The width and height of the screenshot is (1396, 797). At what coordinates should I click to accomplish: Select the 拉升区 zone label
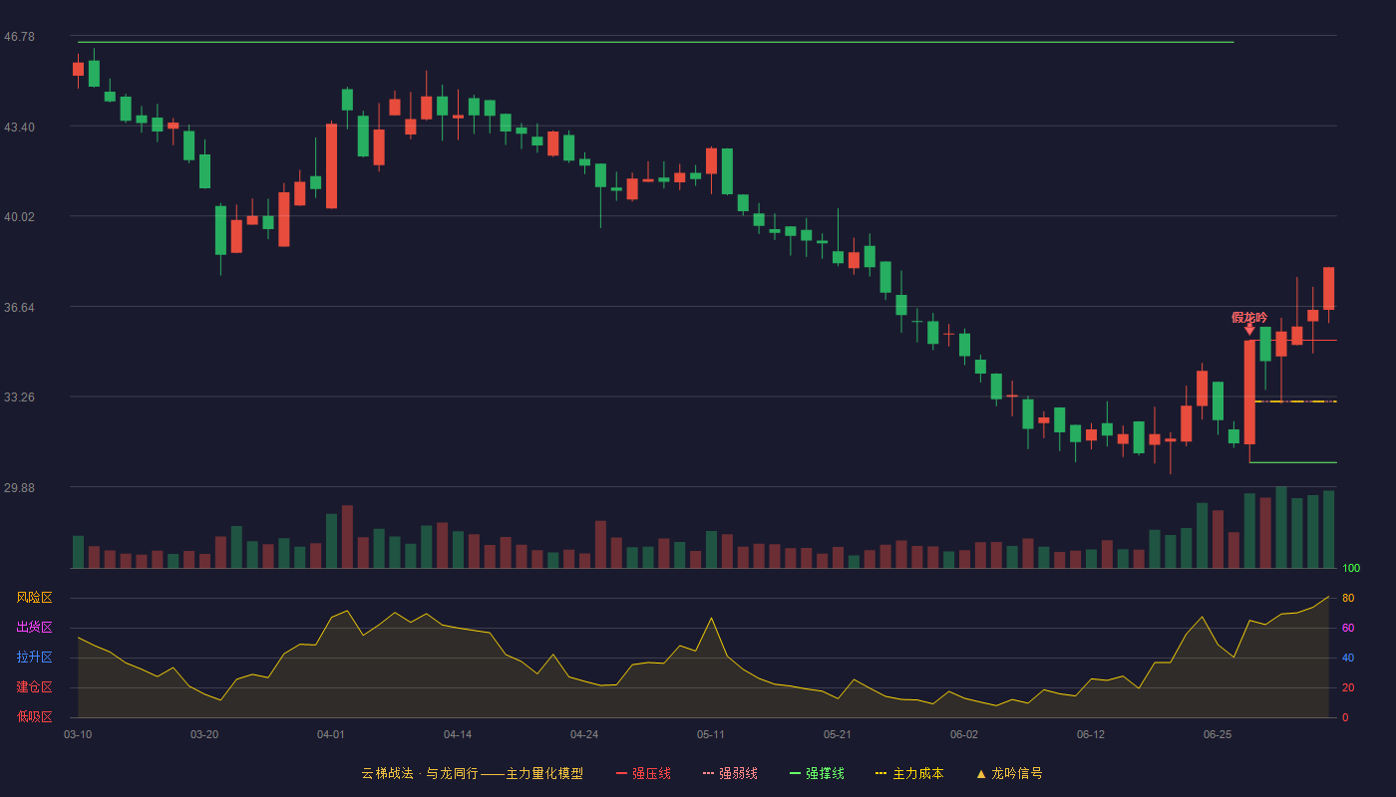34,658
